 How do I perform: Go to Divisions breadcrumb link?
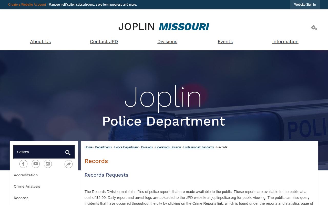pyautogui.click(x=147, y=147)
